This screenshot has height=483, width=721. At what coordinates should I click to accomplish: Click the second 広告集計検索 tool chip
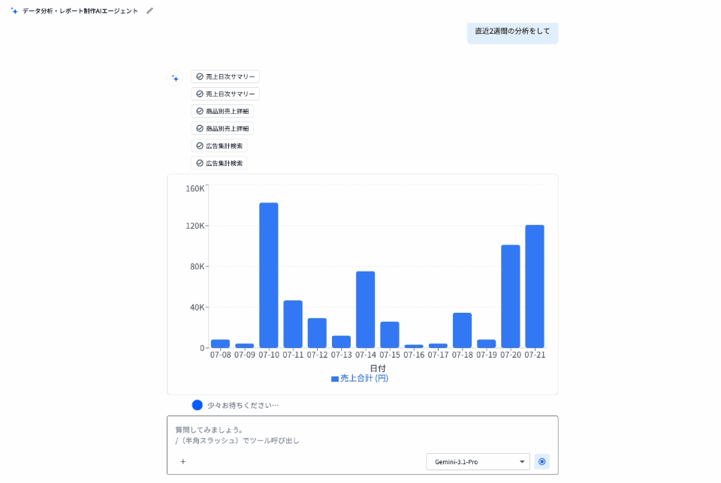pyautogui.click(x=219, y=163)
